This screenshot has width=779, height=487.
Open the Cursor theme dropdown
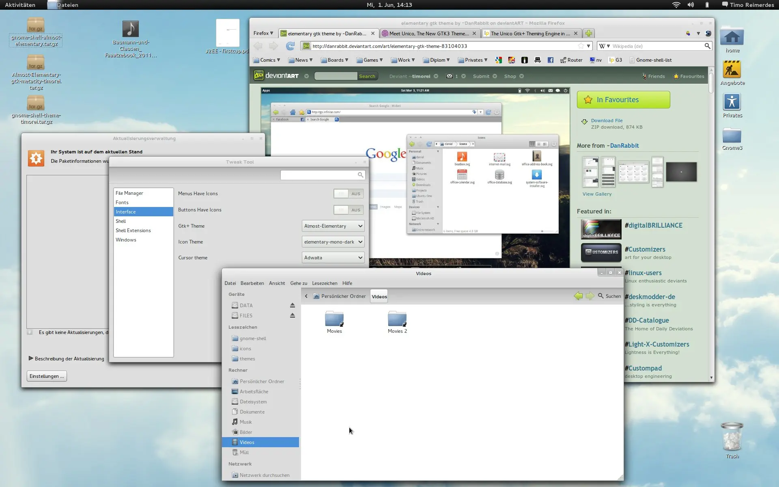coord(333,258)
